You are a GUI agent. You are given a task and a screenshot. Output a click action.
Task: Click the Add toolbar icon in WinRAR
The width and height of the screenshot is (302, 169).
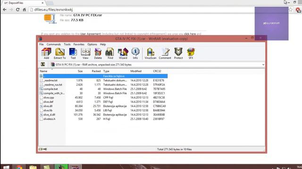point(46,54)
